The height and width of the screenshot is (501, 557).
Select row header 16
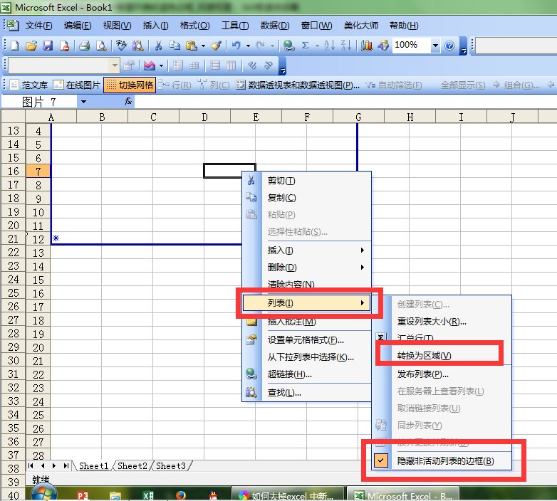(13, 171)
